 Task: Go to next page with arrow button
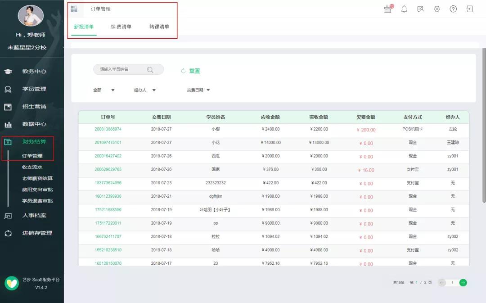pyautogui.click(x=463, y=282)
